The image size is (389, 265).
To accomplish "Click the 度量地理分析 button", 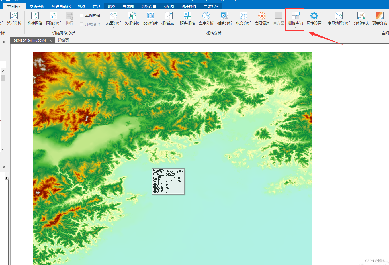I will pos(339,19).
